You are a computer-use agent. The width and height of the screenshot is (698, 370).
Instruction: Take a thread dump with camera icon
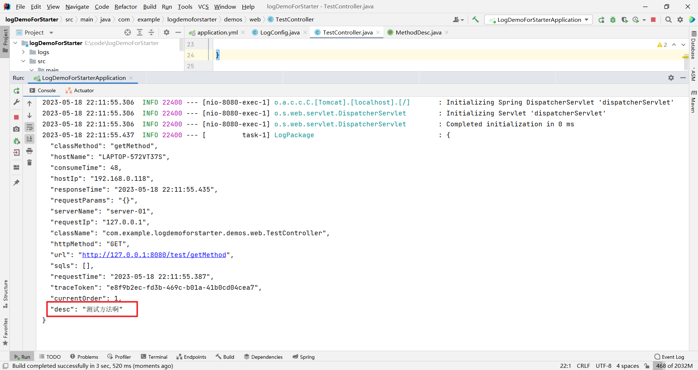pos(16,129)
